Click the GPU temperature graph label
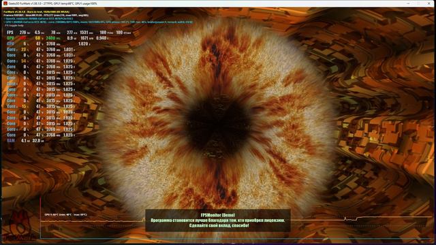Viewport: 436px width, 245px height. [x=65, y=215]
